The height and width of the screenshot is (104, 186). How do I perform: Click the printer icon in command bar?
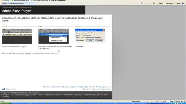pyautogui.click(x=154, y=3)
